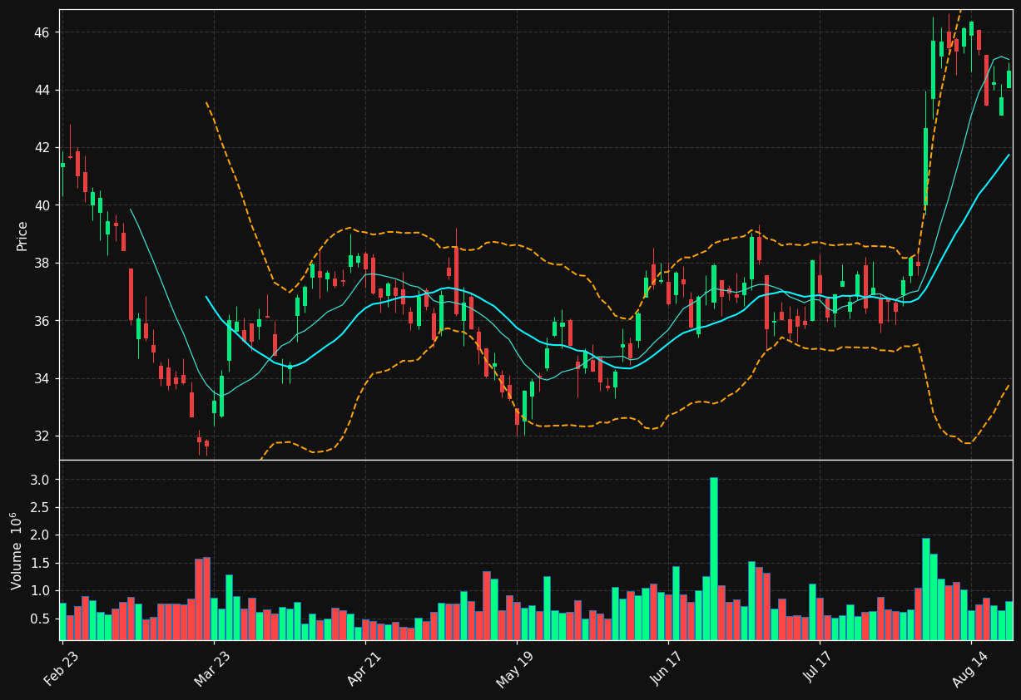This screenshot has height=700, width=1021.
Task: Click the Volume 10⁶ axis title
Action: coord(17,550)
